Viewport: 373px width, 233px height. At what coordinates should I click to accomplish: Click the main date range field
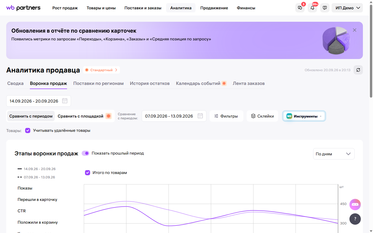click(x=39, y=101)
